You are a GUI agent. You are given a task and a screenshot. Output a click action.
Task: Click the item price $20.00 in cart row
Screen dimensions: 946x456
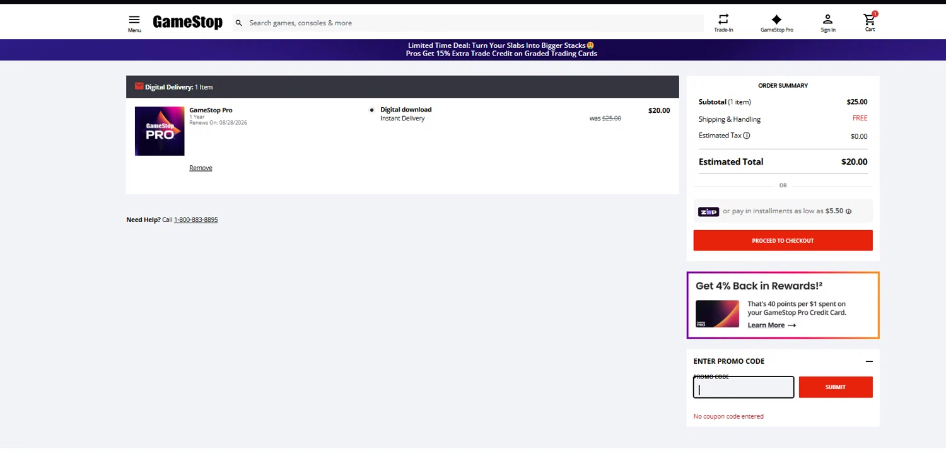(x=659, y=110)
